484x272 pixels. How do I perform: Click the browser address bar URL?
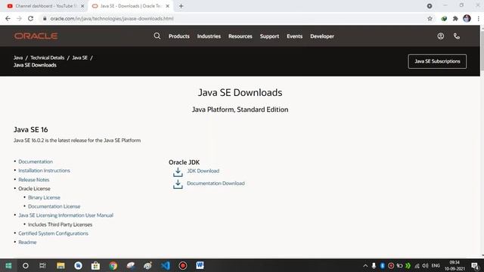pyautogui.click(x=112, y=18)
